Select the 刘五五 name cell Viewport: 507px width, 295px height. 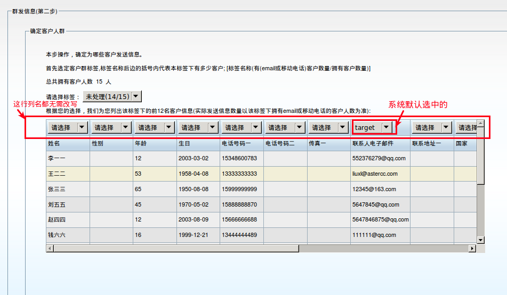point(57,204)
